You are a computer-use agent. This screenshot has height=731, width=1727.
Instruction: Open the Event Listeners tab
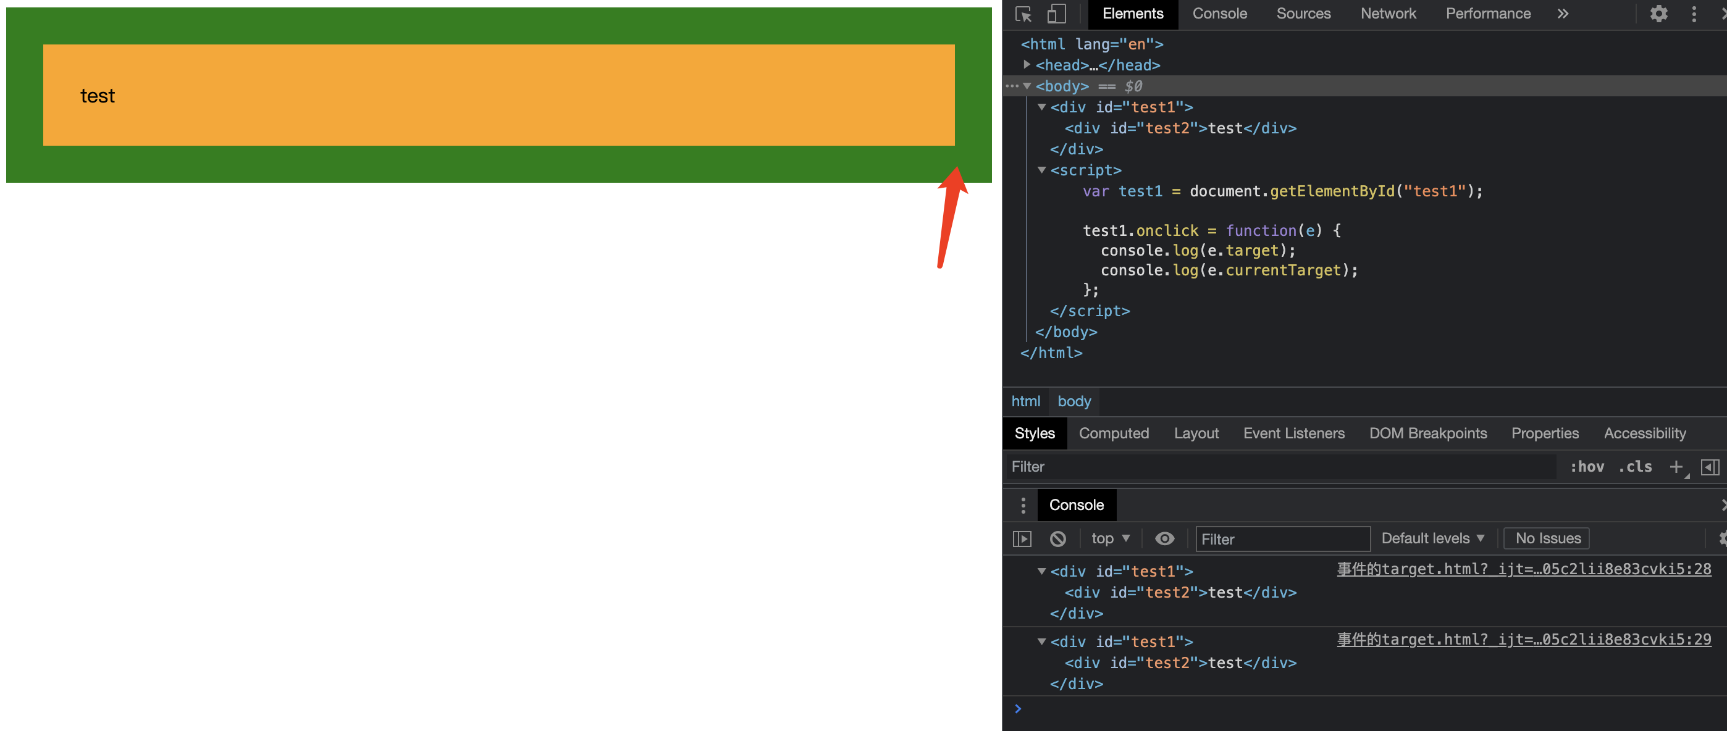pyautogui.click(x=1293, y=433)
